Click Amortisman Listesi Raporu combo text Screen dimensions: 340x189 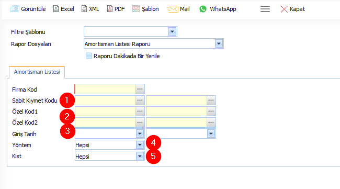click(x=117, y=44)
